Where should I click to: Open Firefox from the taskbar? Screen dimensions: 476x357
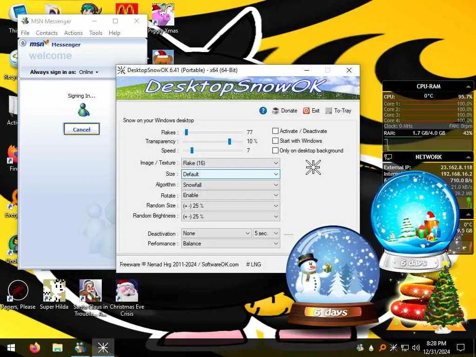[35, 348]
